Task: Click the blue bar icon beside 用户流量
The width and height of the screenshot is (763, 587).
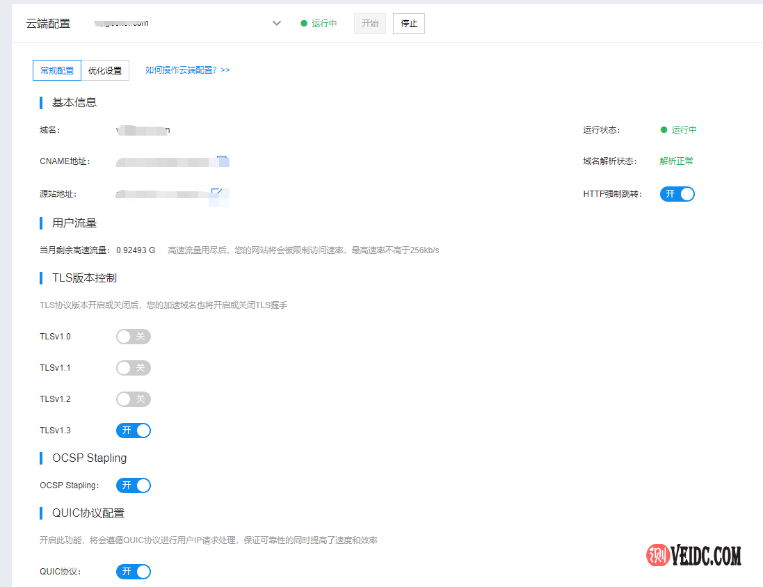Action: 41,223
